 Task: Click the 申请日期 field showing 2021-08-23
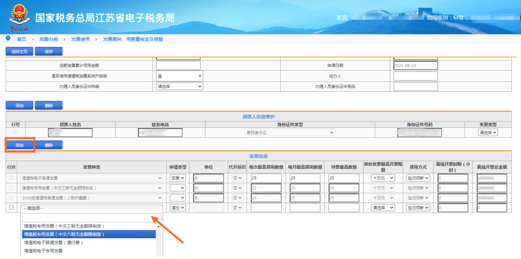pyautogui.click(x=416, y=66)
